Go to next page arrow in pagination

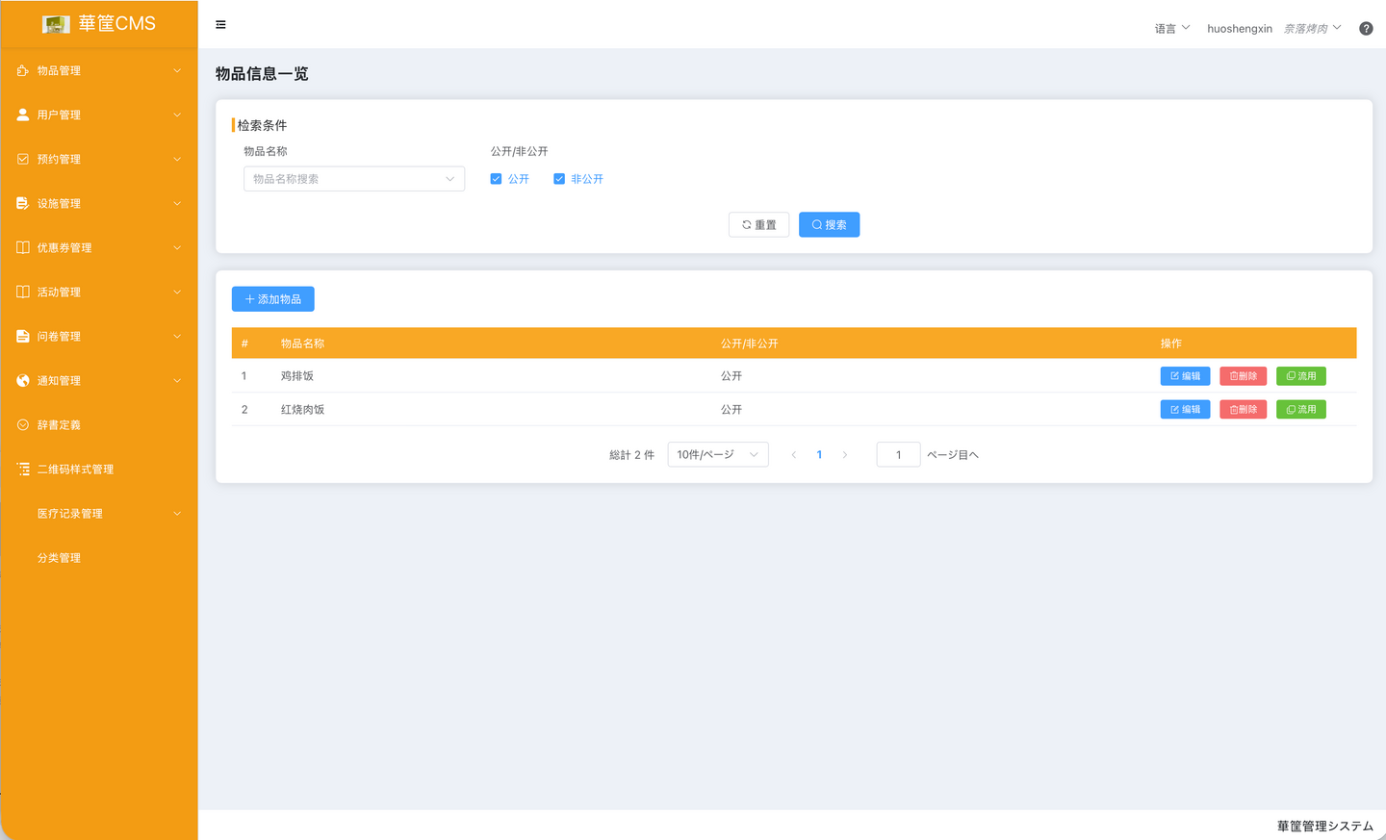845,455
